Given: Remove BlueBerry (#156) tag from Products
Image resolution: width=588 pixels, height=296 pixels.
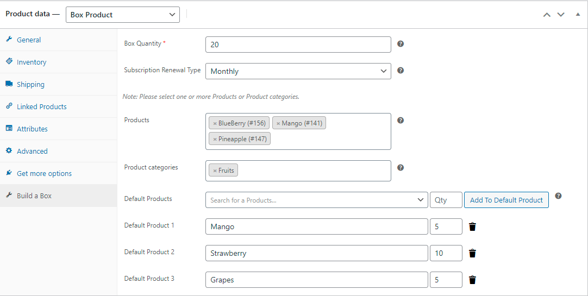Looking at the screenshot, I should coord(215,123).
